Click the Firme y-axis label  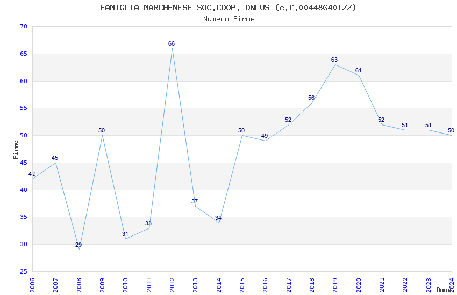[16, 150]
